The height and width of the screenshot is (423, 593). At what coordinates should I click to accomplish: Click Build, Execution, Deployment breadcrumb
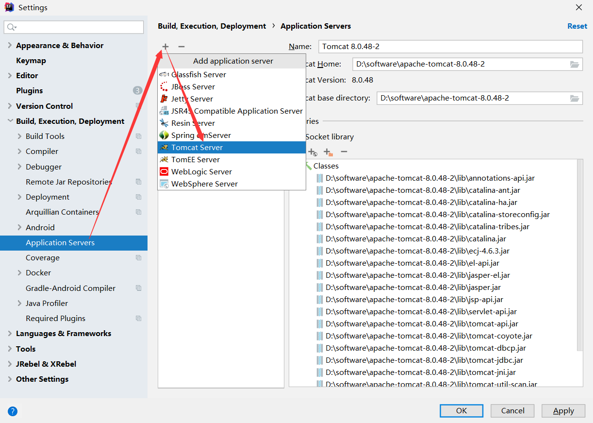point(212,26)
